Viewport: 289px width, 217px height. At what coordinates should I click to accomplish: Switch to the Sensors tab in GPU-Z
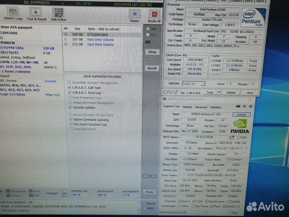(x=187, y=107)
